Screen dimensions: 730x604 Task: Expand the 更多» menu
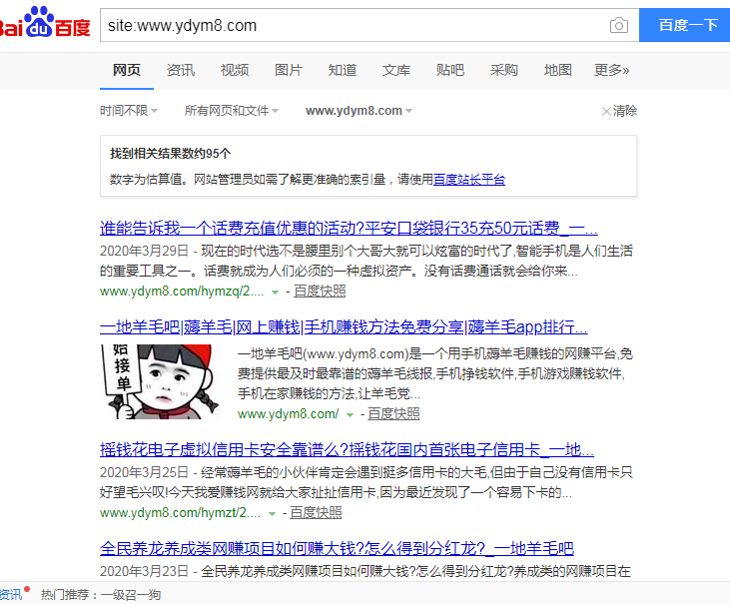click(612, 70)
